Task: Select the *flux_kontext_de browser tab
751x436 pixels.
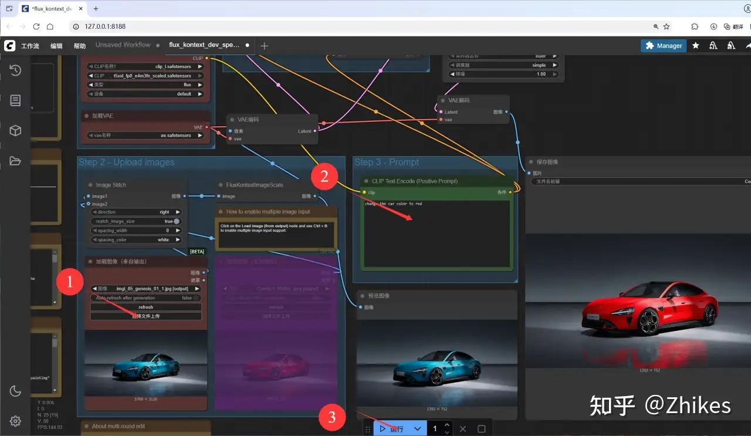Action: pyautogui.click(x=52, y=8)
